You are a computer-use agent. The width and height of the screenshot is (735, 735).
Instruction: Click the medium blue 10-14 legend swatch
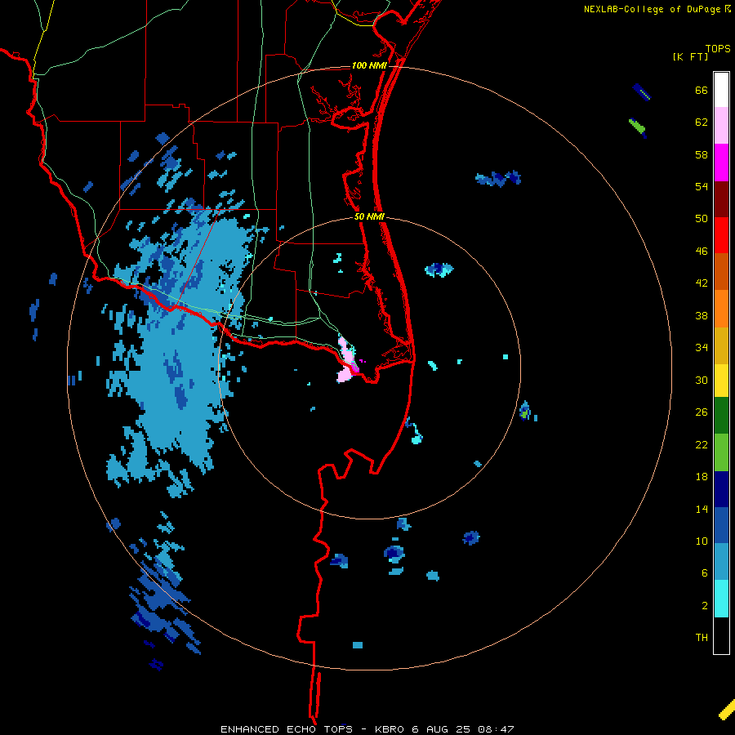[x=721, y=525]
